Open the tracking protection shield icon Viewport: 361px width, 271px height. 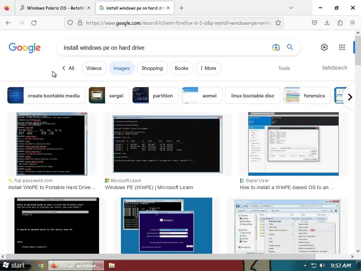pyautogui.click(x=70, y=23)
